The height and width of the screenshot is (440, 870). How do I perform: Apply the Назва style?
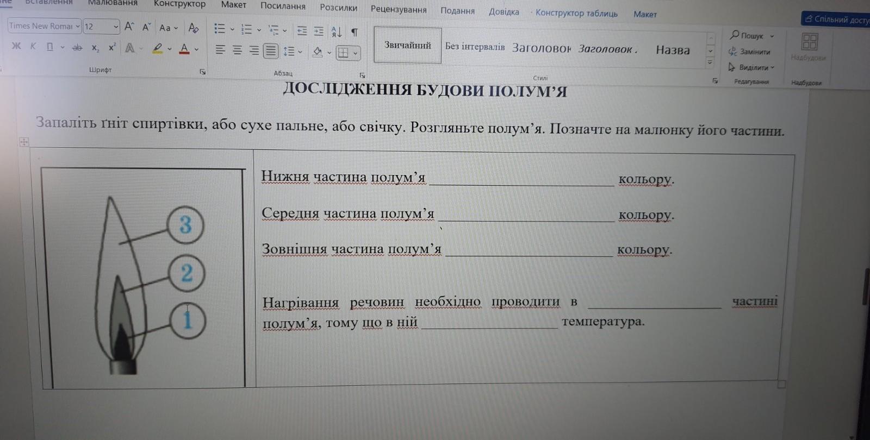click(x=673, y=50)
